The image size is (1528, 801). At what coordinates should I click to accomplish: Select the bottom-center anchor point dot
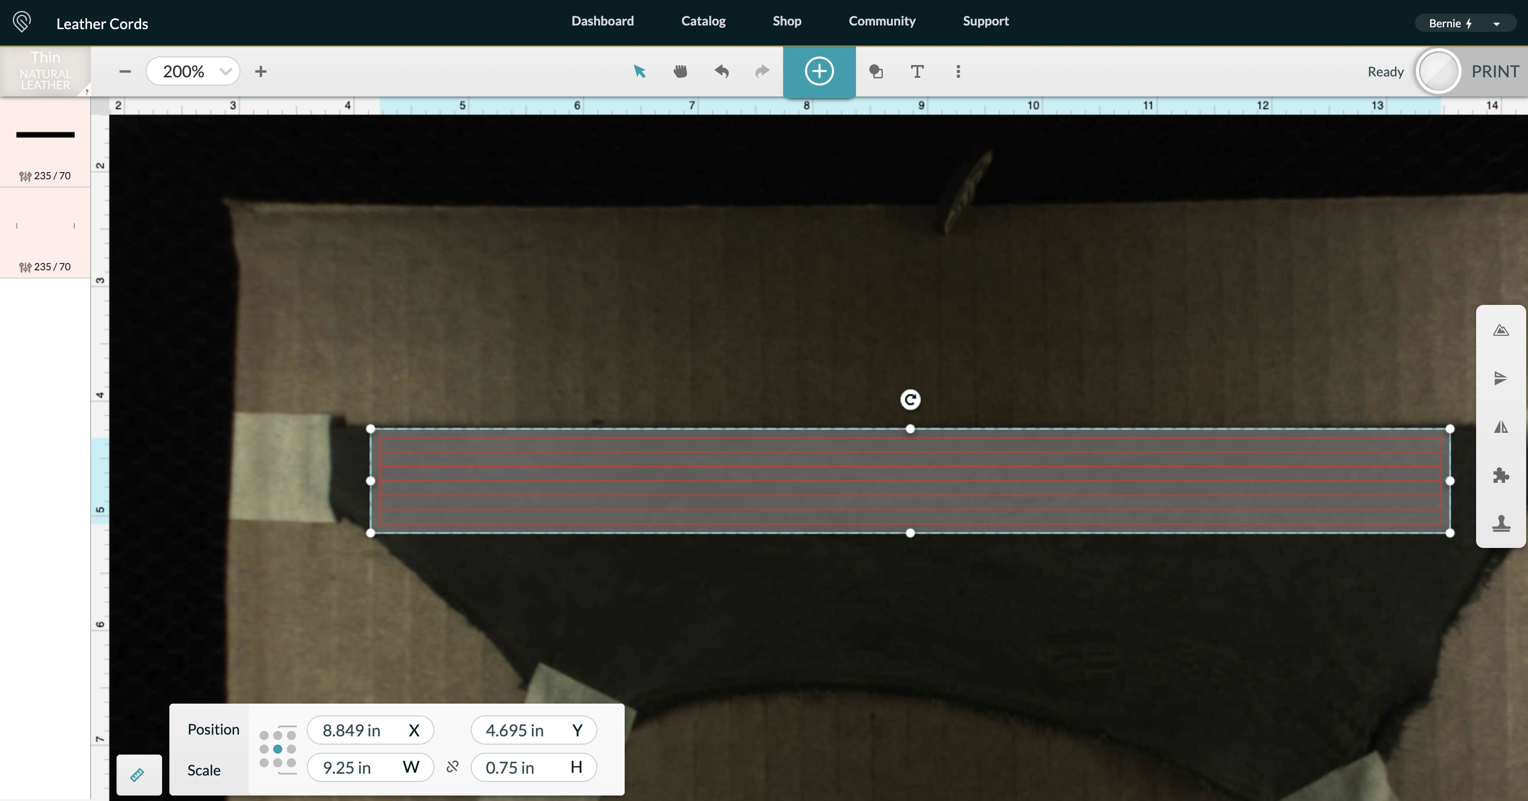(x=278, y=762)
